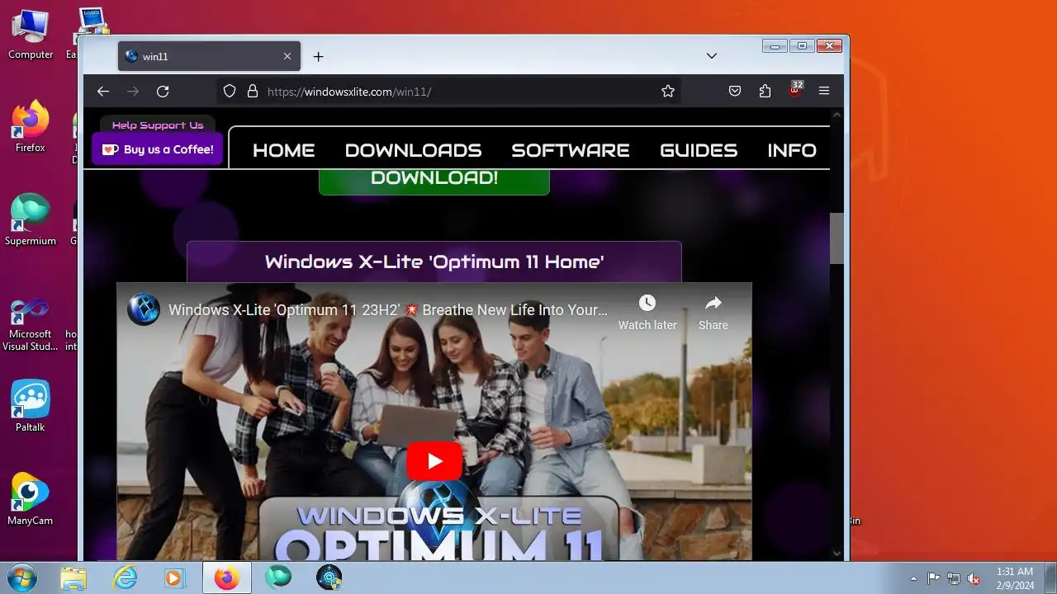1057x594 pixels.
Task: Click the green DOWNLOAD! button
Action: tap(434, 181)
